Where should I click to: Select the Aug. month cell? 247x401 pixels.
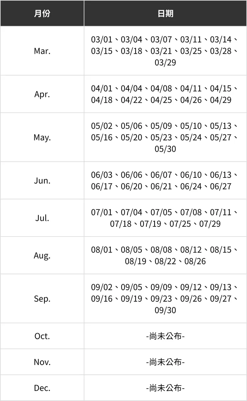(x=42, y=256)
